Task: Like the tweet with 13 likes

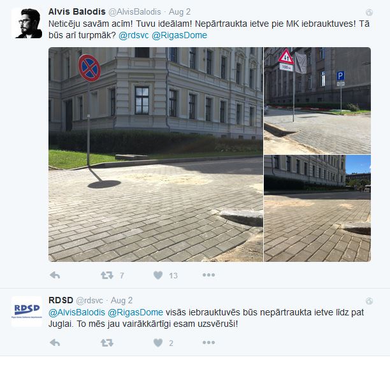Action: tap(158, 275)
